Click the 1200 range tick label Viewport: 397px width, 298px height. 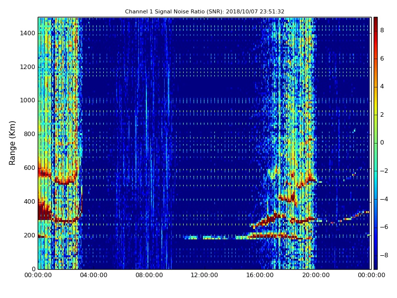(28, 67)
